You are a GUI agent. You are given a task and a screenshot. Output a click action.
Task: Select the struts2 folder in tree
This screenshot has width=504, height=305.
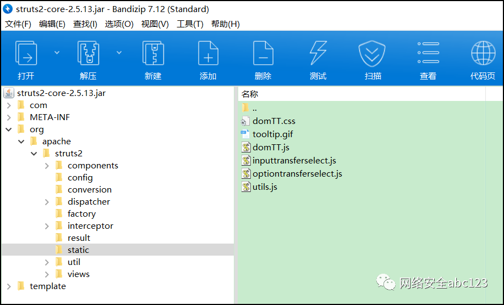[68, 154]
